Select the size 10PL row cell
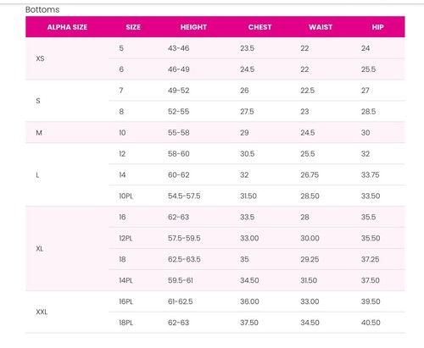Image resolution: width=424 pixels, height=348 pixels. 126,196
